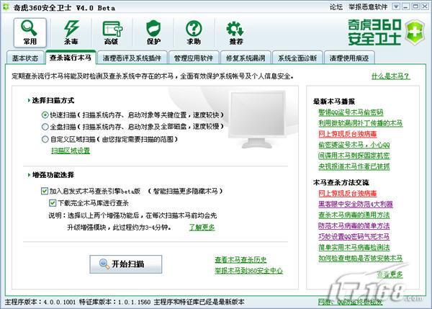The image size is (432, 309).
Task: Uncheck 下载完全木马库进行查杀 checkbox
Action: 53,203
